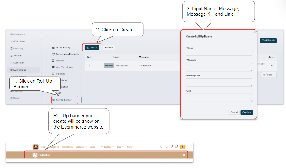Screen dimensions: 286x168
Task: Open the wishlist heart icon
Action: click(x=171, y=147)
